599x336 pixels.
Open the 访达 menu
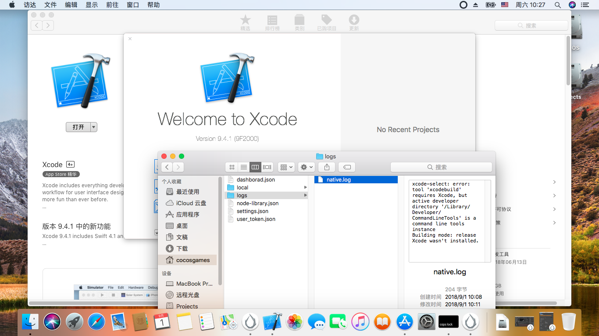[30, 5]
